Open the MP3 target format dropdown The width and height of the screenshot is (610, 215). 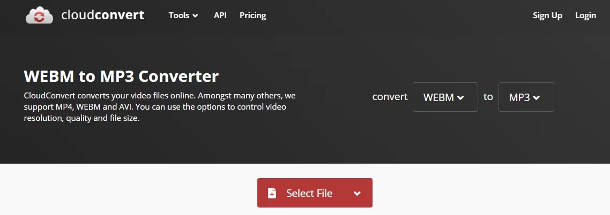click(x=526, y=97)
